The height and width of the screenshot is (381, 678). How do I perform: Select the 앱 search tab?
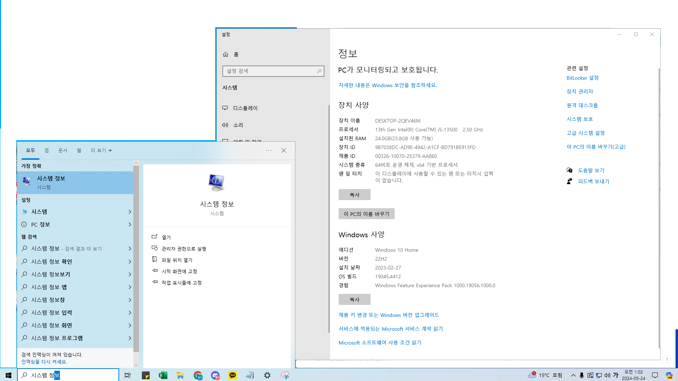click(x=46, y=150)
